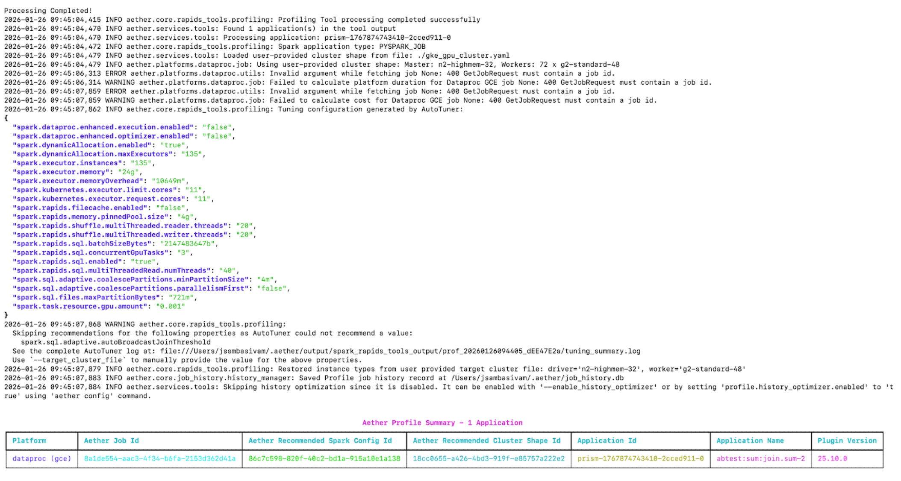Click the abtest:sum:join.sum-2 application name
This screenshot has width=901, height=481.
(760, 458)
